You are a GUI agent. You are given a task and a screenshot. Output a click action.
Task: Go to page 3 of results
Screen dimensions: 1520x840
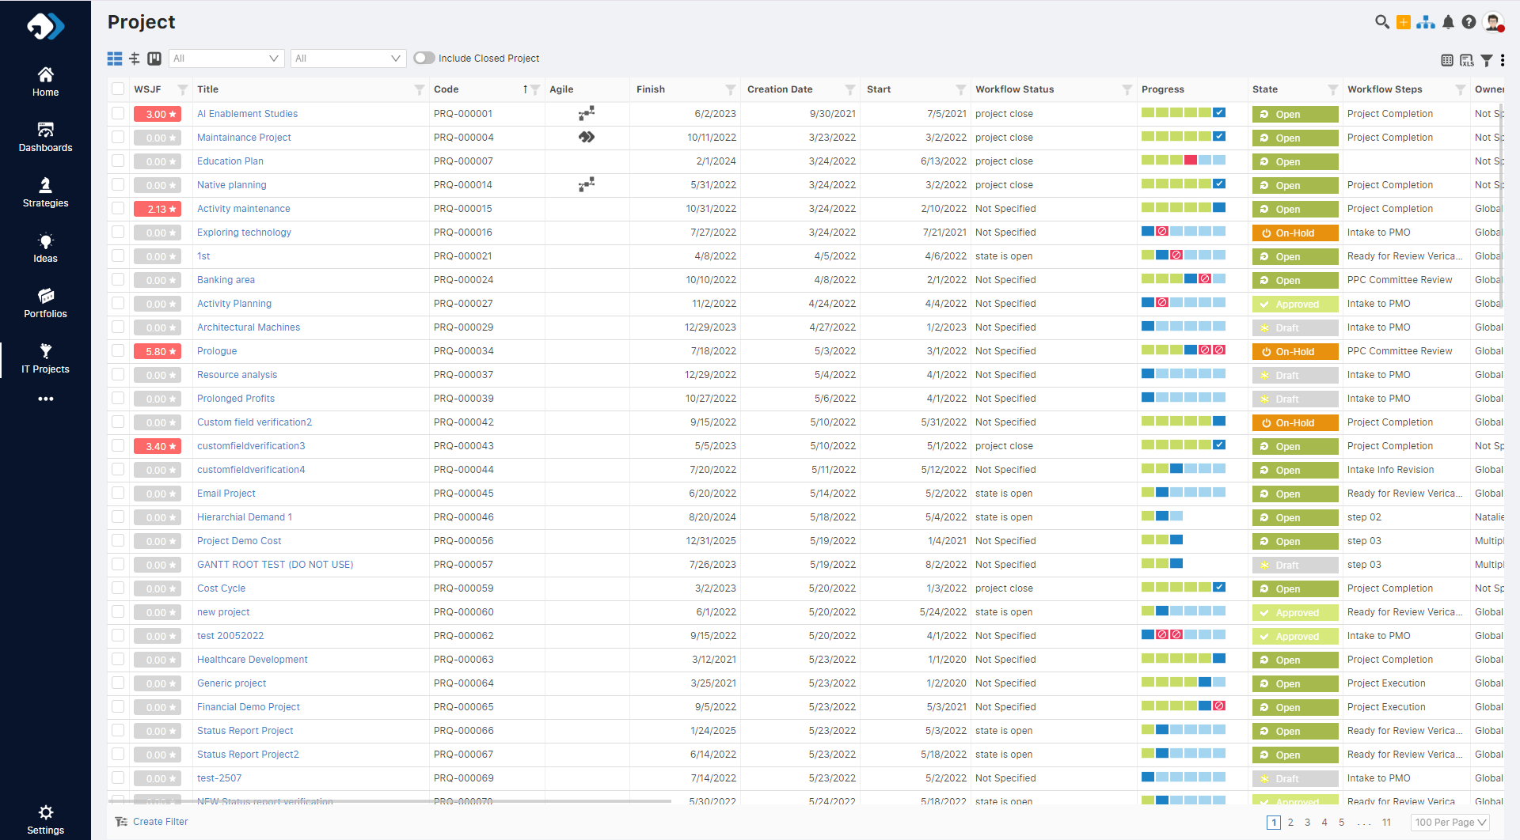coord(1307,823)
